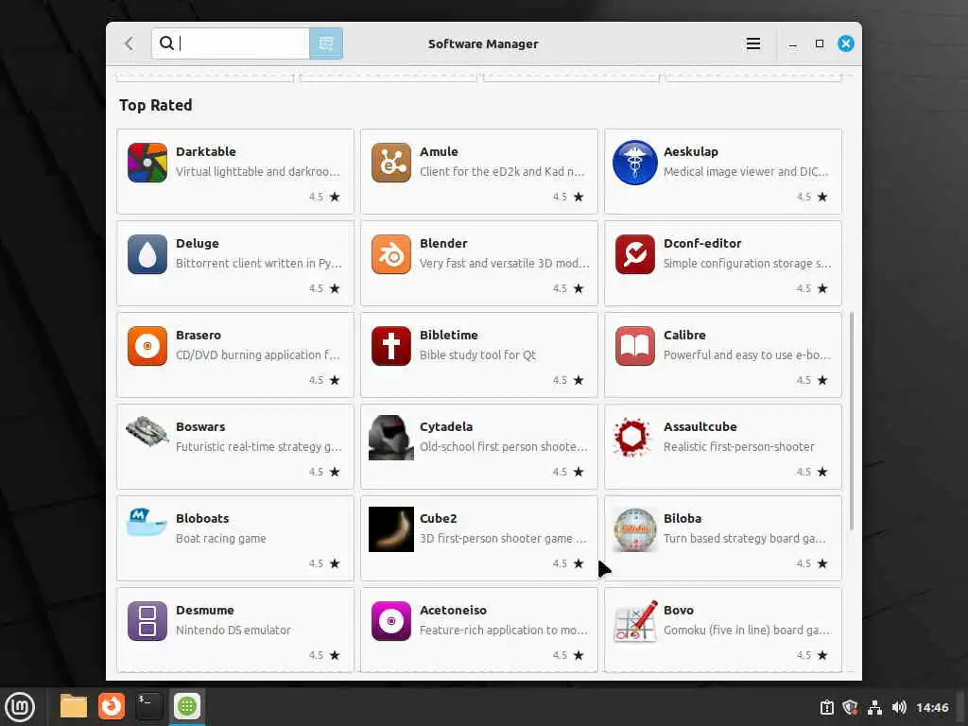Click the Biloba sphere icon
The image size is (968, 726).
click(634, 529)
